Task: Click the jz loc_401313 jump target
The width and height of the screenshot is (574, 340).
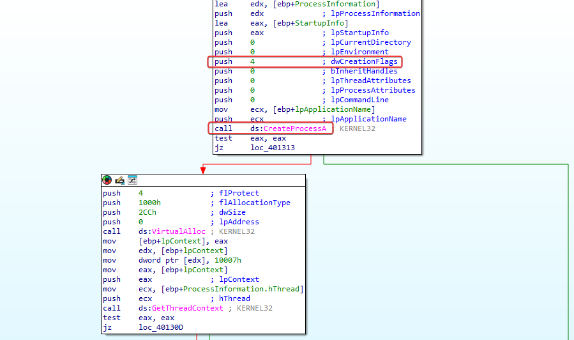Action: point(273,148)
